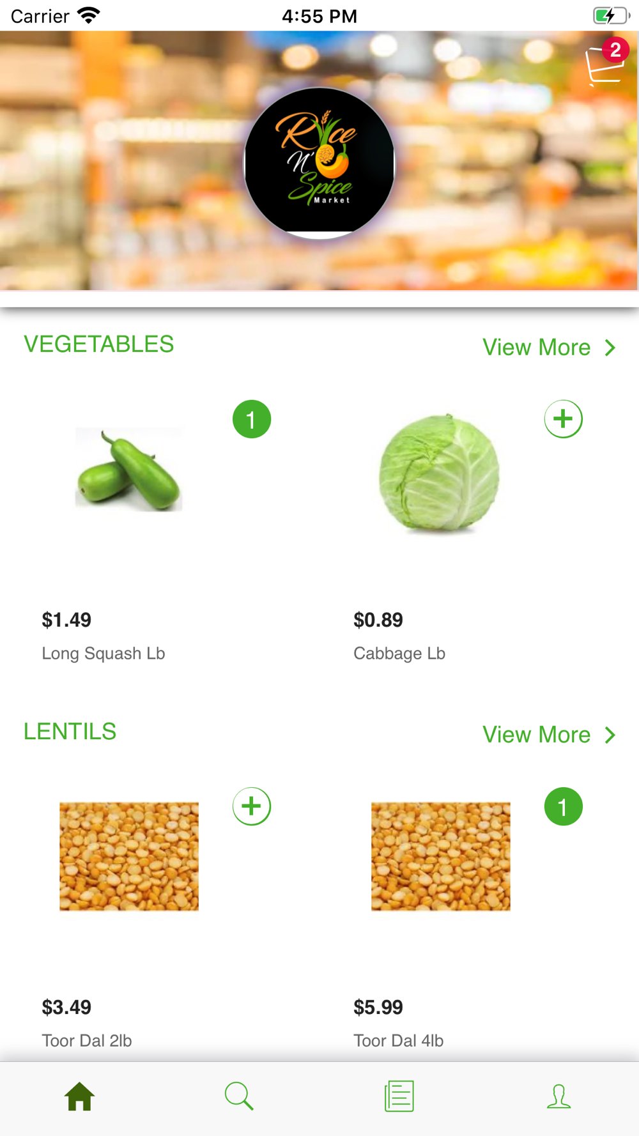This screenshot has height=1136, width=639.
Task: Open the Toor Dal 4lb product image
Action: click(441, 856)
